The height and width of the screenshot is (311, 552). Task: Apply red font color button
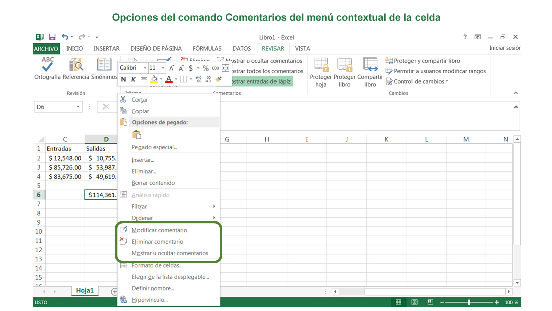[169, 80]
